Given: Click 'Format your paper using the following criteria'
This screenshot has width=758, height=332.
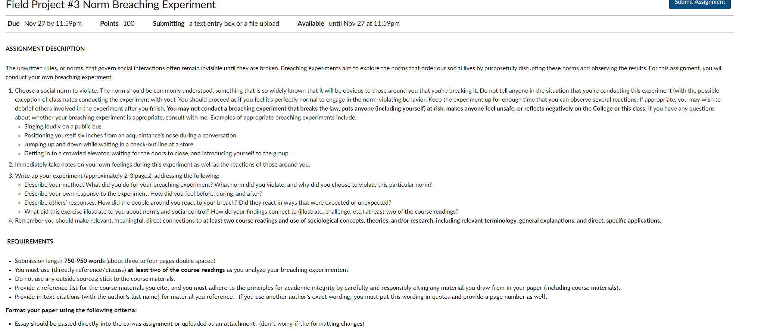Looking at the screenshot, I should [x=71, y=310].
